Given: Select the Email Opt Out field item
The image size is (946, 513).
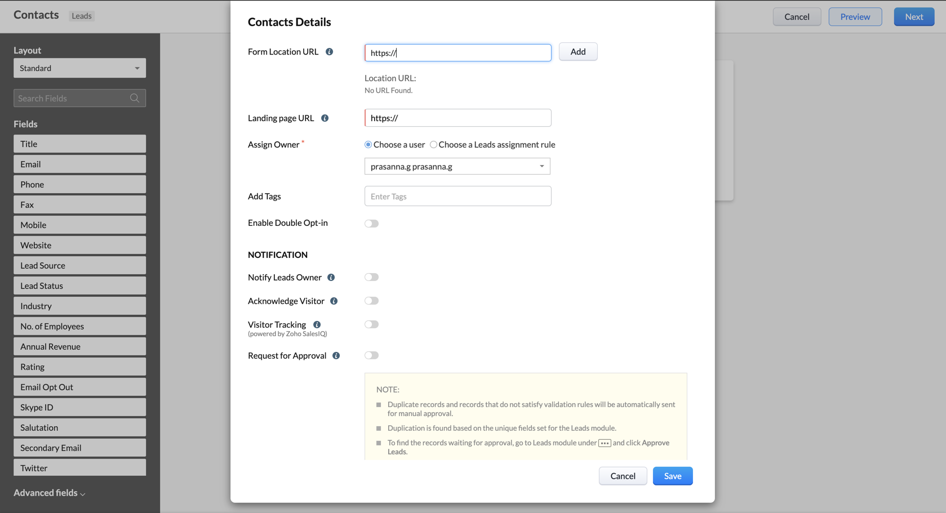Looking at the screenshot, I should click(x=79, y=387).
